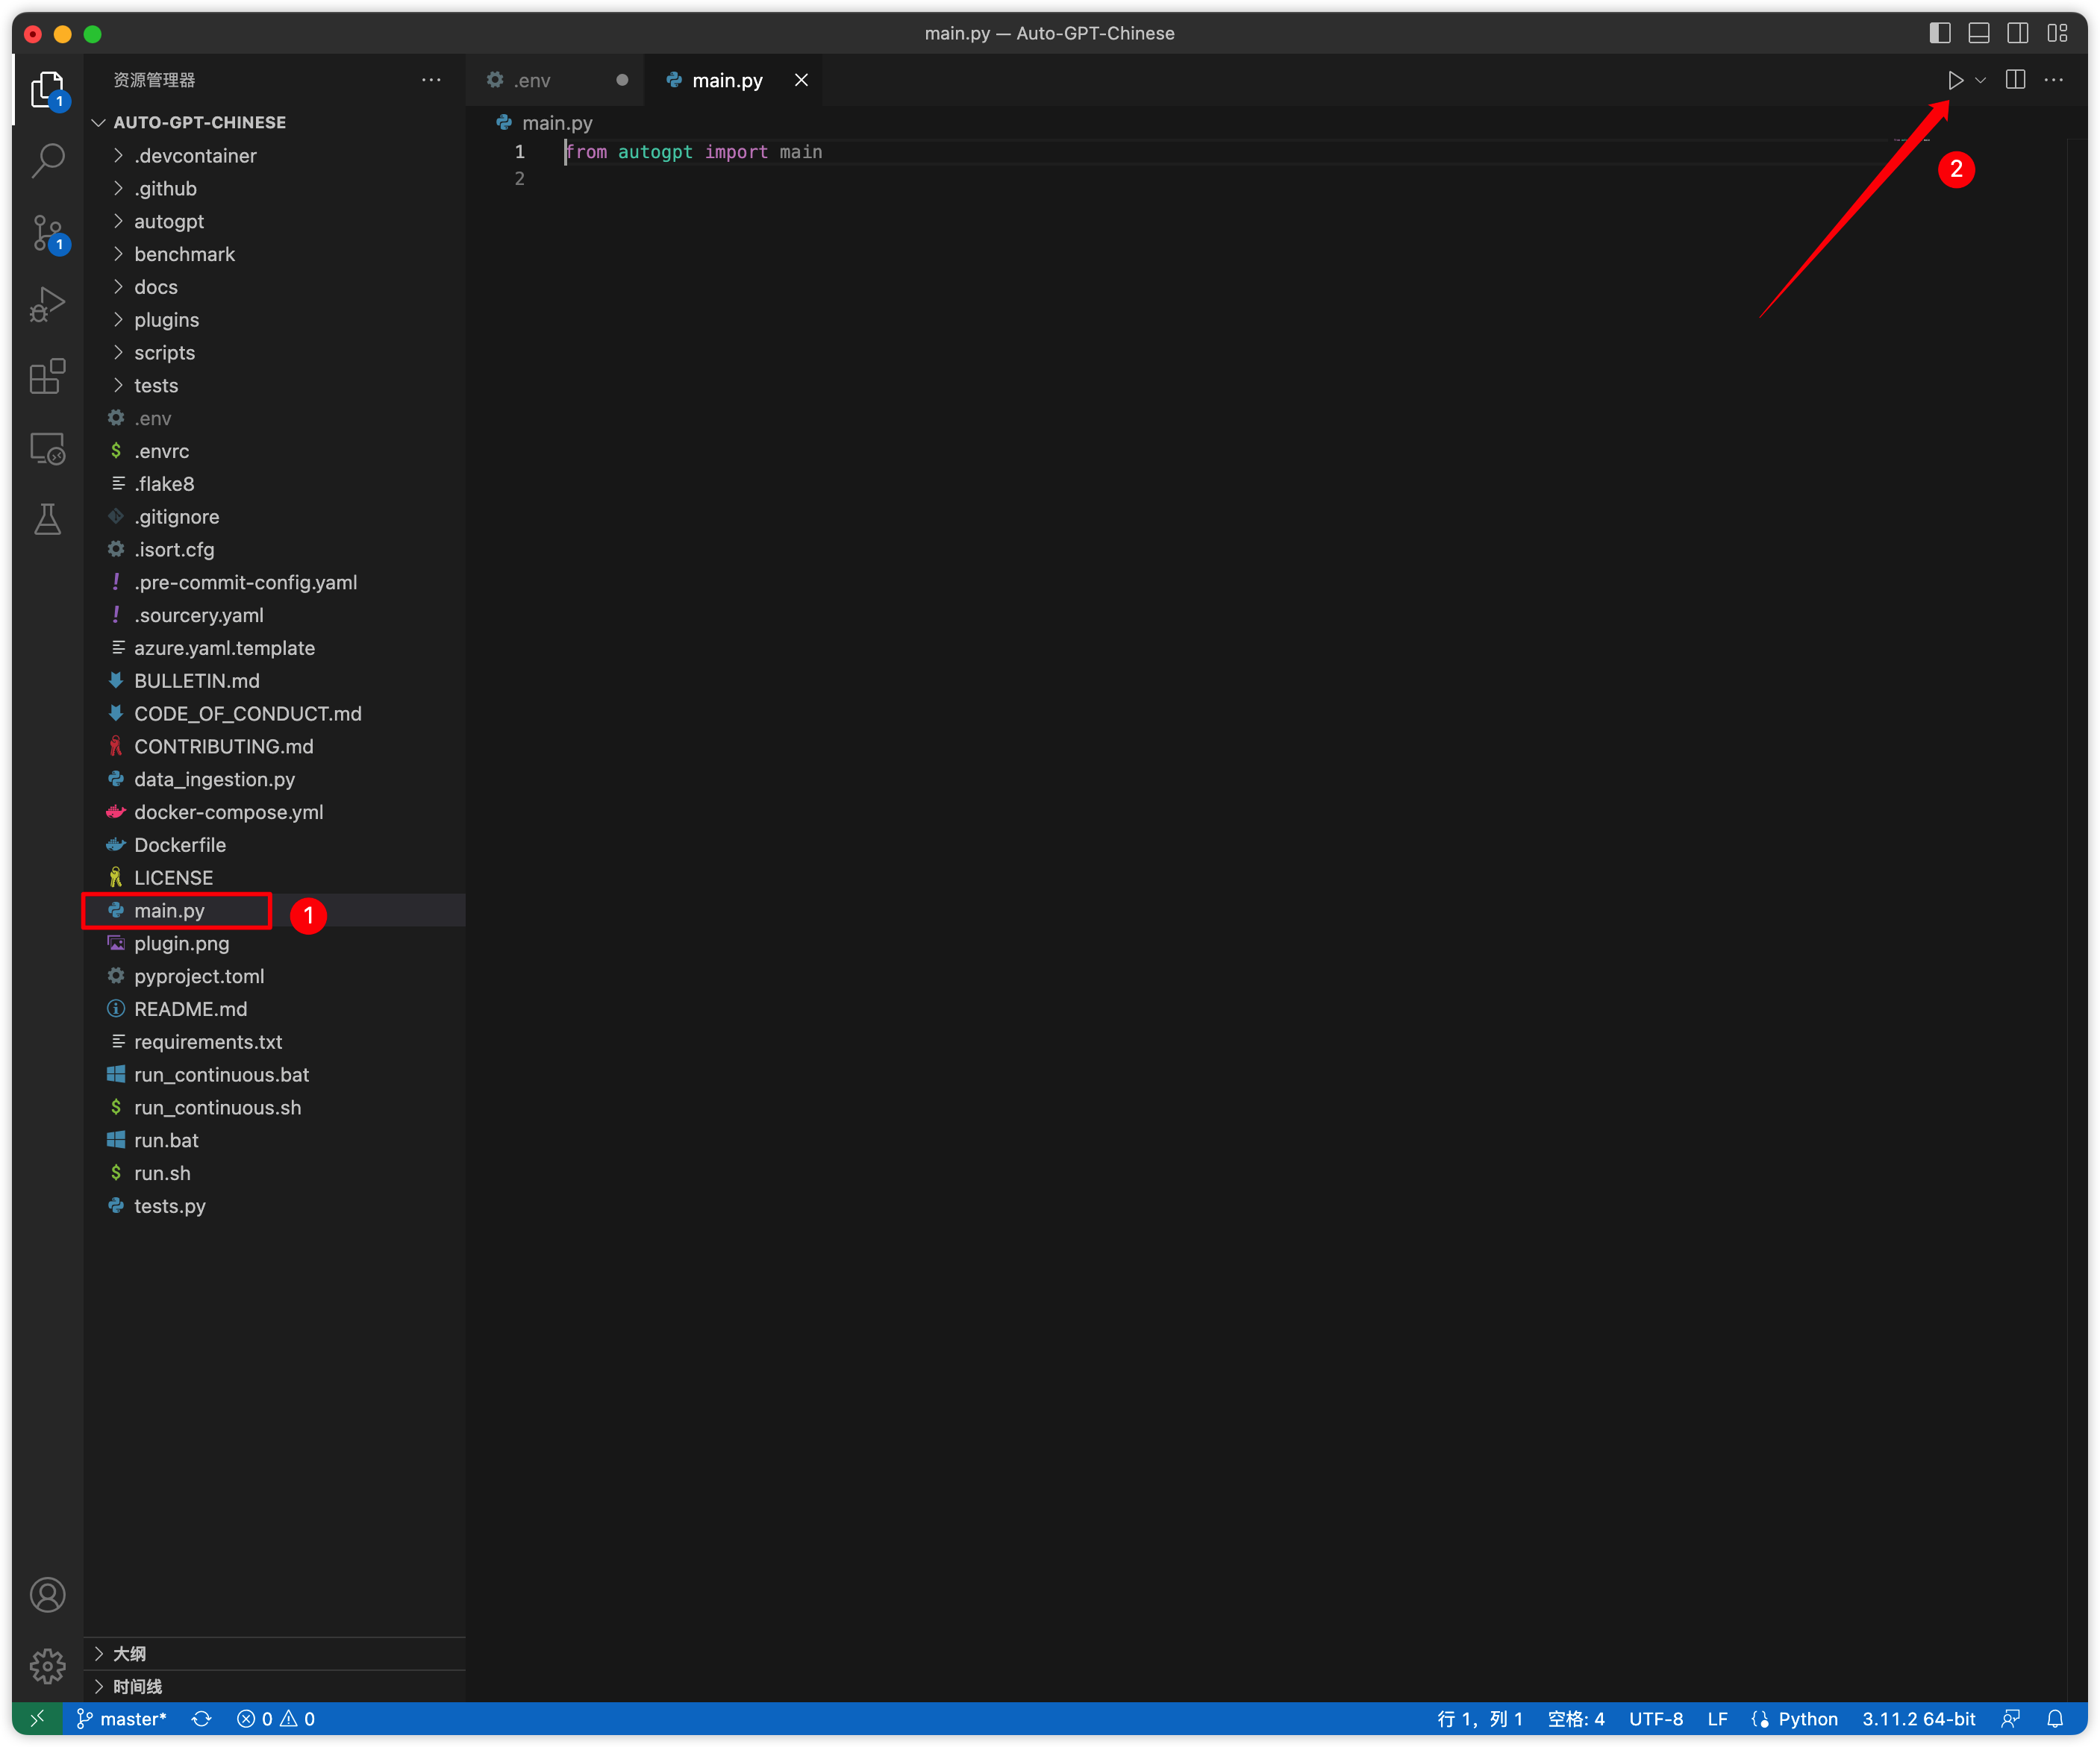Viewport: 2100px width, 1747px height.
Task: Open the Testing flask view
Action: pyautogui.click(x=47, y=520)
